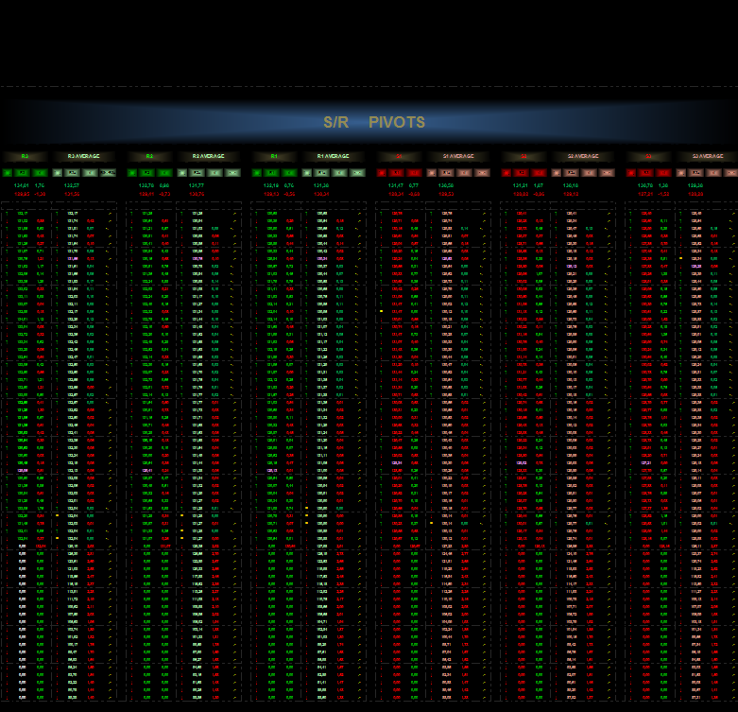This screenshot has height=712, width=738.
Task: Select the S1 section header
Action: tap(399, 156)
